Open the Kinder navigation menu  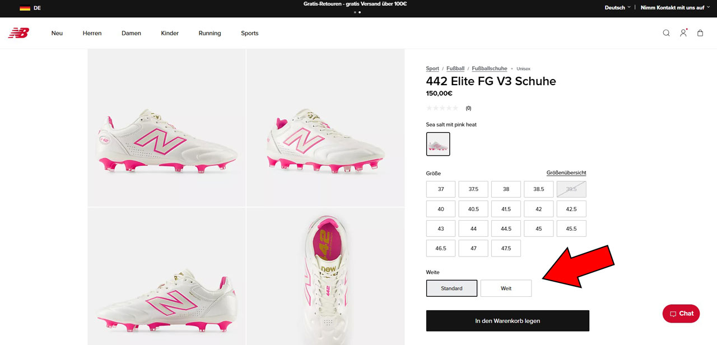pyautogui.click(x=170, y=33)
